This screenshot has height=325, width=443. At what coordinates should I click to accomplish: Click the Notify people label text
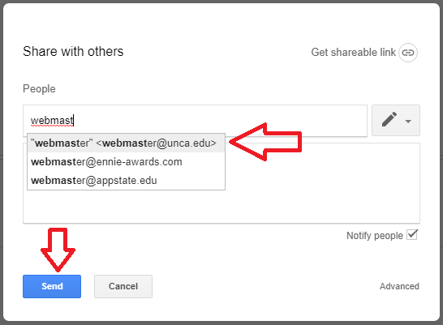coord(375,236)
